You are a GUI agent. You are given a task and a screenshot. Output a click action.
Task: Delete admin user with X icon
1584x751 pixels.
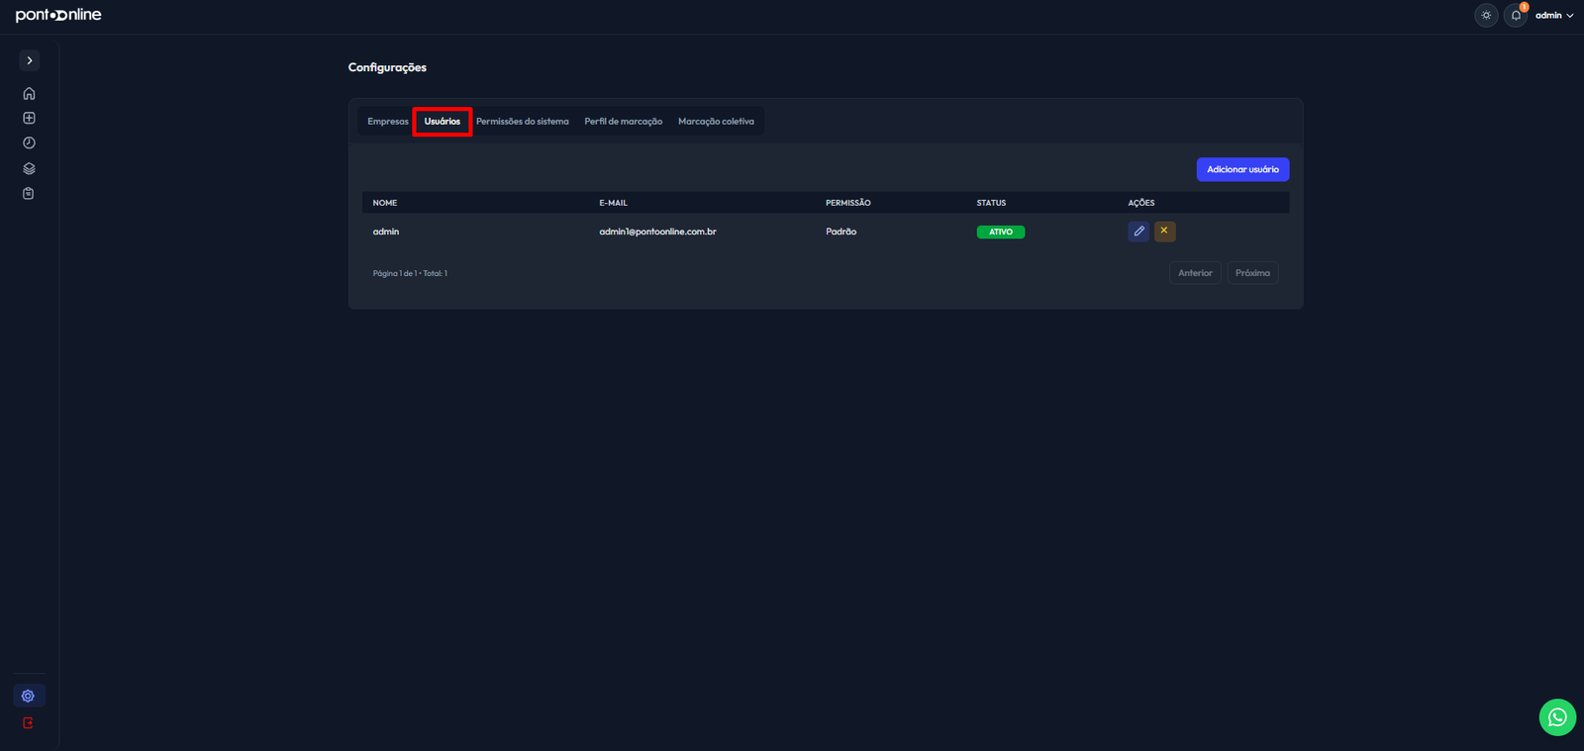pos(1165,231)
